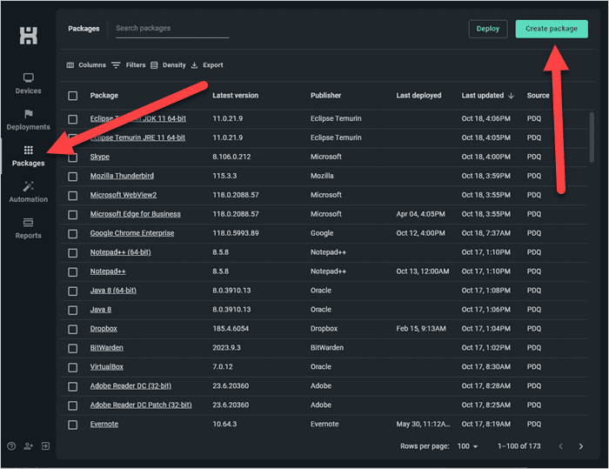The height and width of the screenshot is (469, 609).
Task: Go to the next page arrow
Action: tap(581, 446)
